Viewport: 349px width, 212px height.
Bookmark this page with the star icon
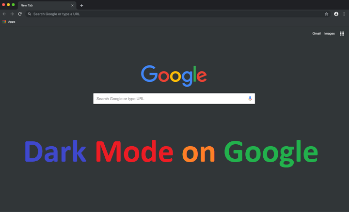coord(326,14)
